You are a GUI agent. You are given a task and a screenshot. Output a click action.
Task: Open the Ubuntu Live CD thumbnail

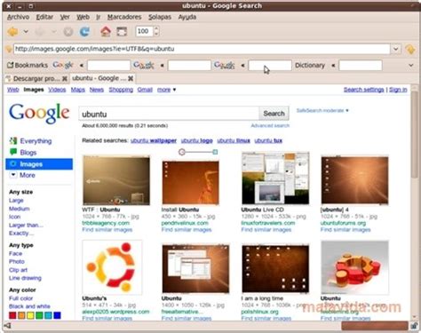275,178
